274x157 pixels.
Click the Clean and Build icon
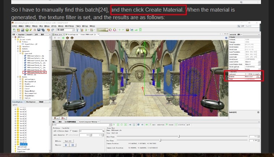(x=81, y=30)
